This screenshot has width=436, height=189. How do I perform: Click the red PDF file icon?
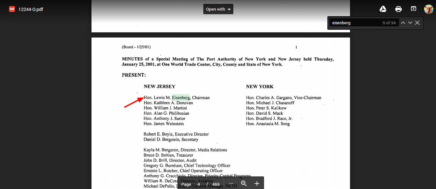[x=12, y=9]
